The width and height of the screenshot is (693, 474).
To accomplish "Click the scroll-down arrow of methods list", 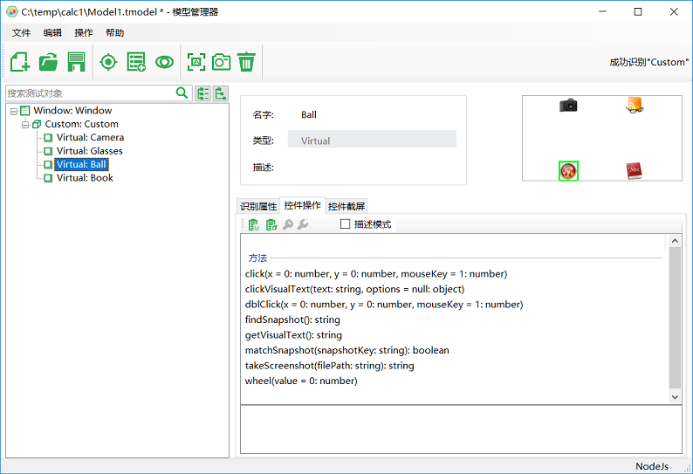I will coord(675,396).
